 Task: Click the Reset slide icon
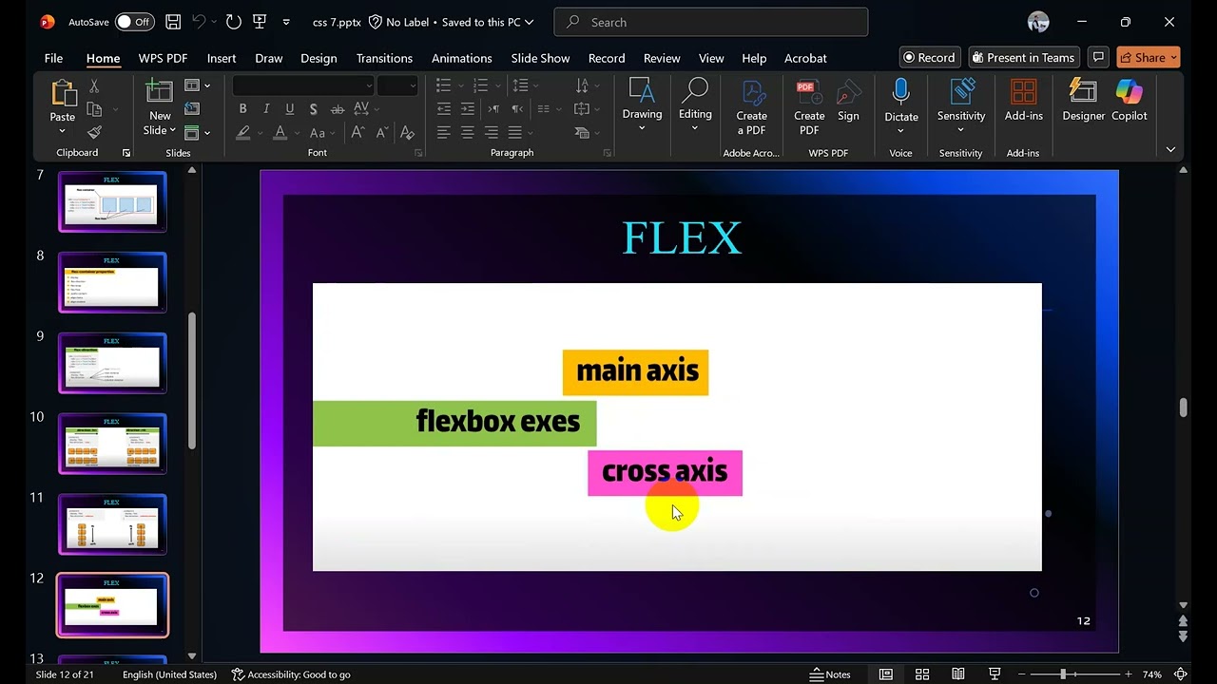(192, 108)
